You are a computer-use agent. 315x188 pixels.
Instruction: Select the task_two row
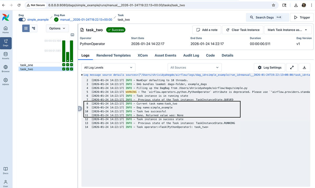pos(46,69)
